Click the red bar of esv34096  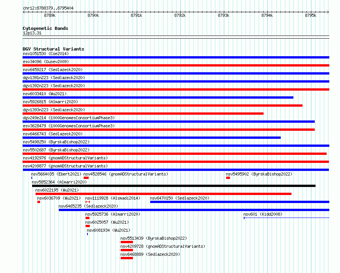176,65
